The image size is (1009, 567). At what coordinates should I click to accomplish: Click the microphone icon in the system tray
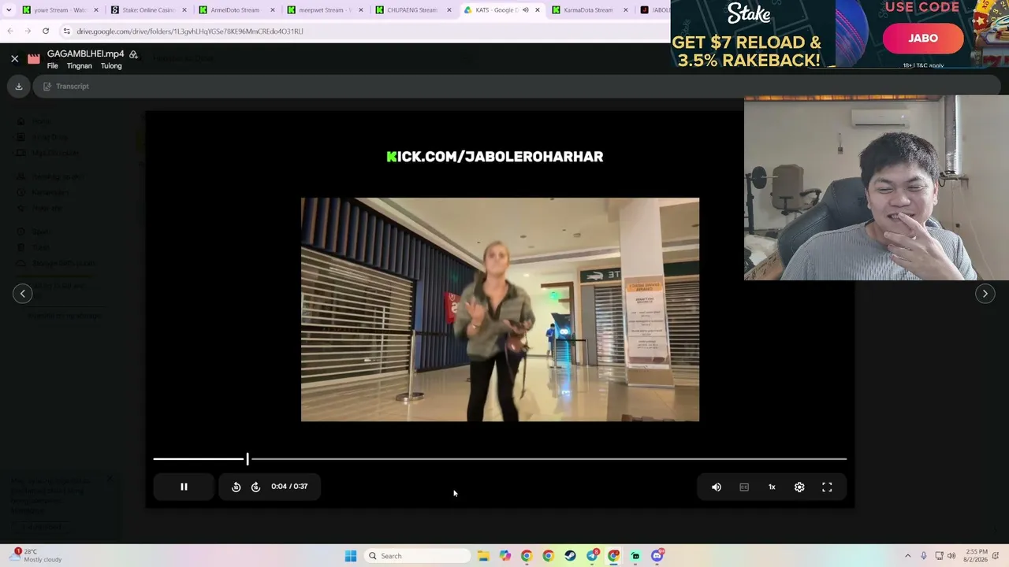coord(924,556)
